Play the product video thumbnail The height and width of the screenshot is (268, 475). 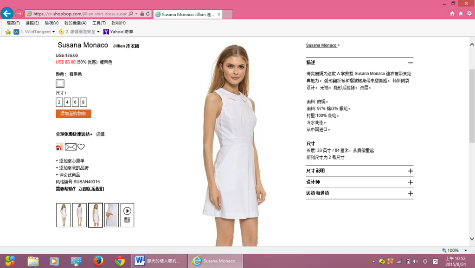[x=127, y=215]
